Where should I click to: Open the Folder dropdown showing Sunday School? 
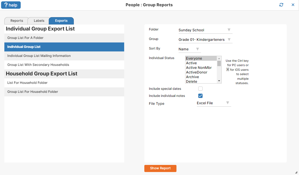click(x=205, y=30)
